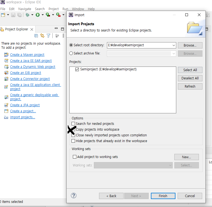
Task: Click the Select All button
Action: point(190,70)
